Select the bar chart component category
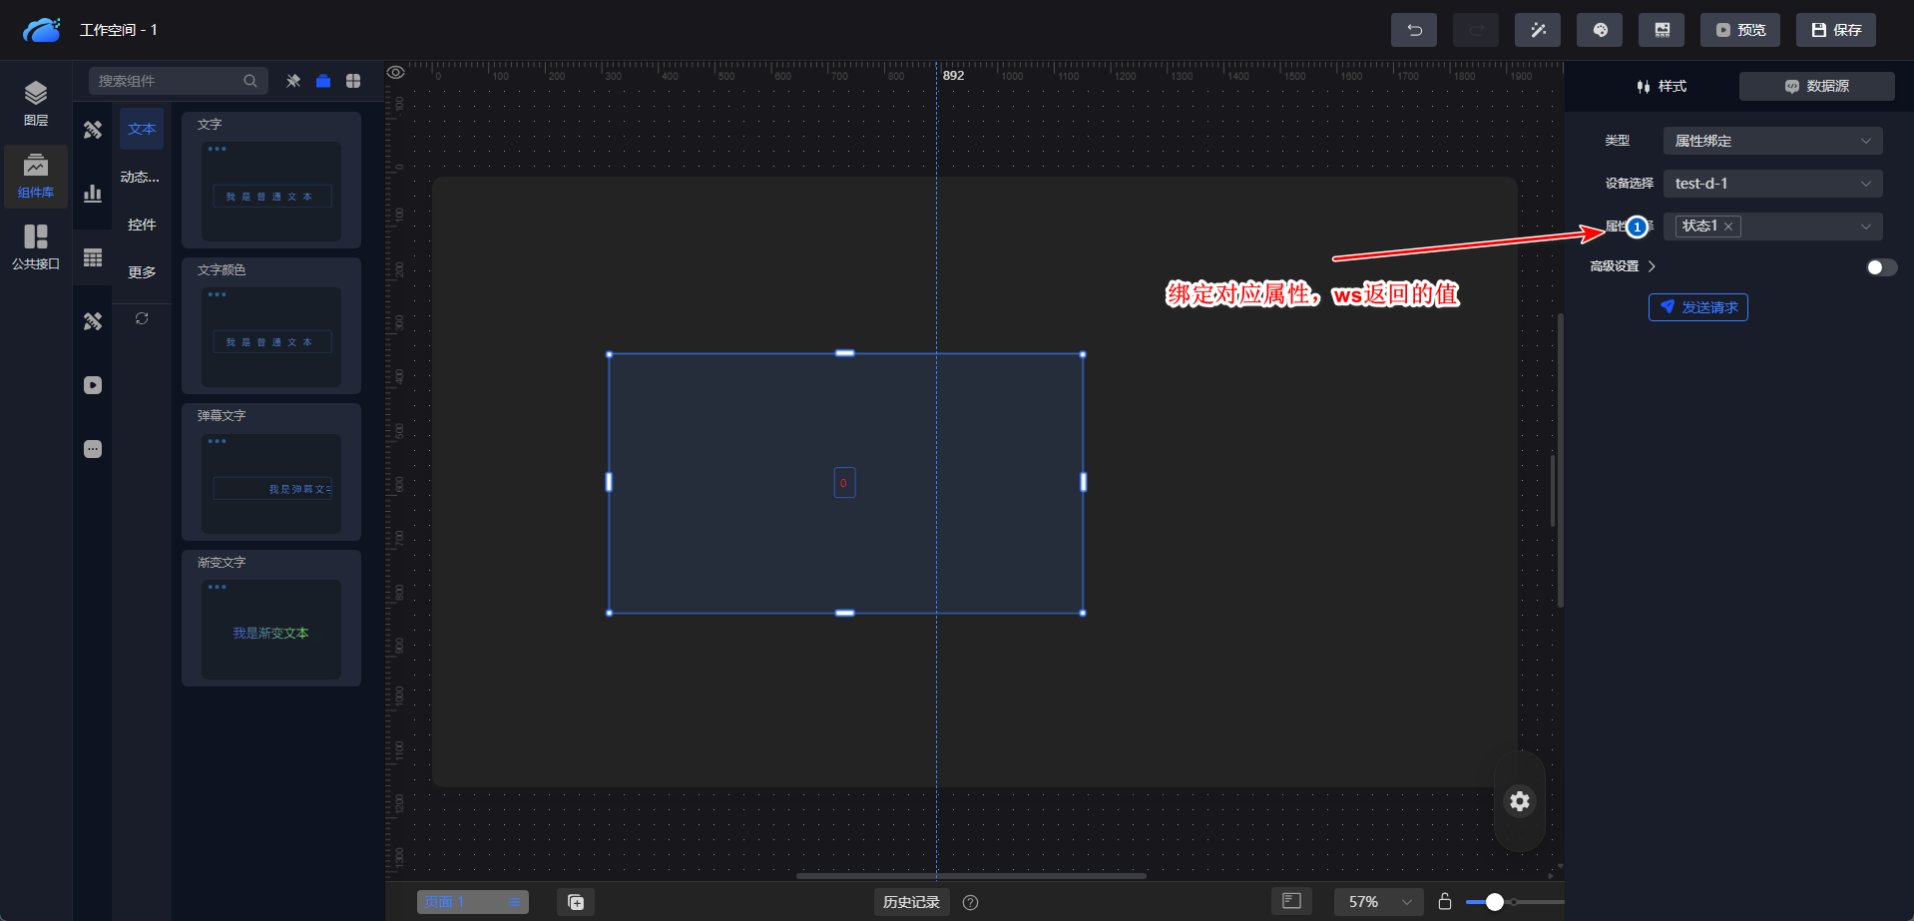Viewport: 1914px width, 921px height. click(93, 194)
